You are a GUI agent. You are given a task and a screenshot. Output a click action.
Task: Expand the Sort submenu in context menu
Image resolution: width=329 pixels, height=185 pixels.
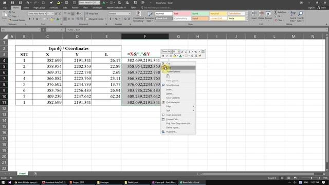tap(178, 110)
